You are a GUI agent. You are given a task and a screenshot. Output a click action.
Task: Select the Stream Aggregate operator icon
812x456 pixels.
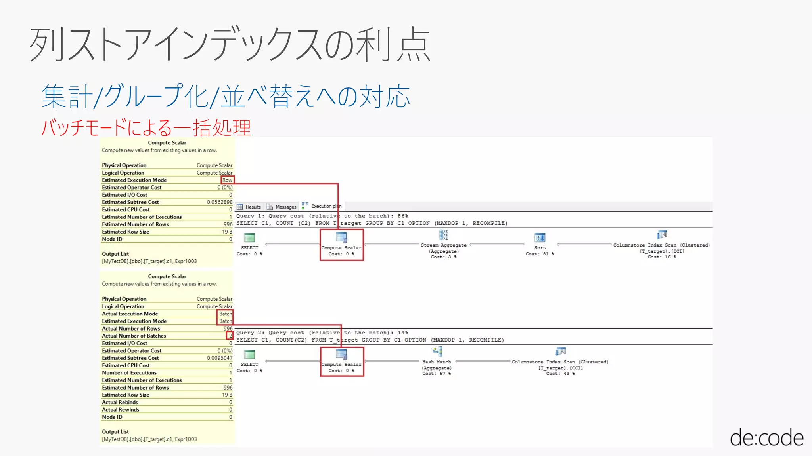tap(443, 235)
